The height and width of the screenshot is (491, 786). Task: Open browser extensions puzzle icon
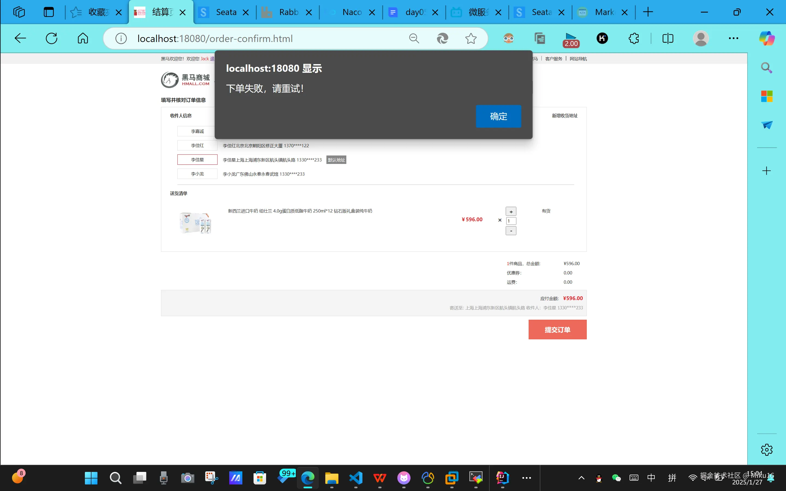[633, 38]
